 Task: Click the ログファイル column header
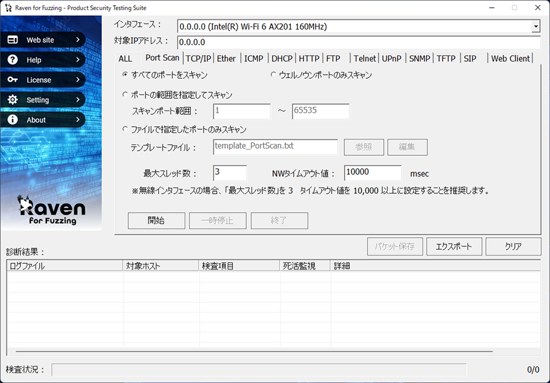(x=65, y=266)
